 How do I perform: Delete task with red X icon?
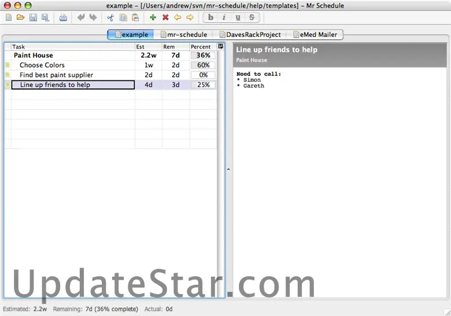point(165,17)
